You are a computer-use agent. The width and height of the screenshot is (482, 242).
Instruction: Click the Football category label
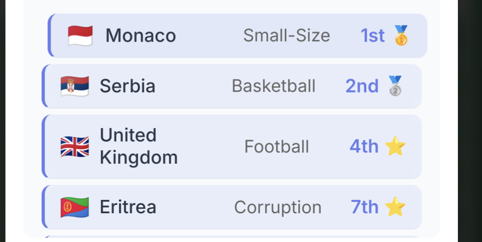pyautogui.click(x=276, y=146)
